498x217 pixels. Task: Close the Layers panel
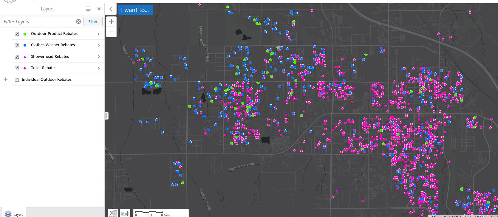(99, 9)
